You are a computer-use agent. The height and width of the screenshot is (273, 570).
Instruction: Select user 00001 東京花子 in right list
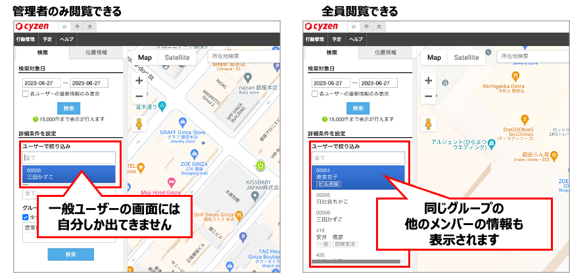pos(358,178)
